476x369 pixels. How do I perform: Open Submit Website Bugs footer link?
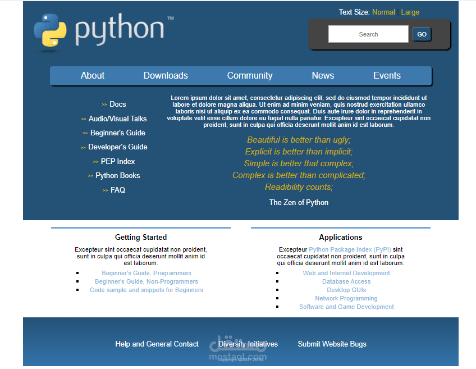pos(332,344)
